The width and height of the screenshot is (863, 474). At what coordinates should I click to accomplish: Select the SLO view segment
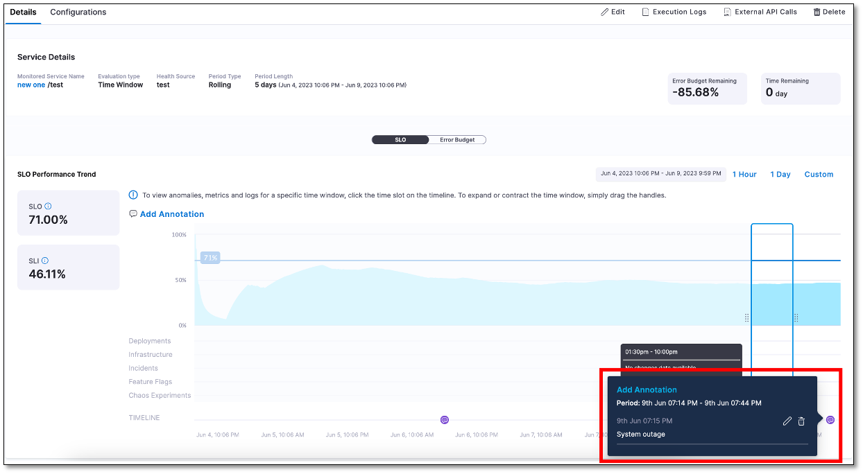click(400, 139)
